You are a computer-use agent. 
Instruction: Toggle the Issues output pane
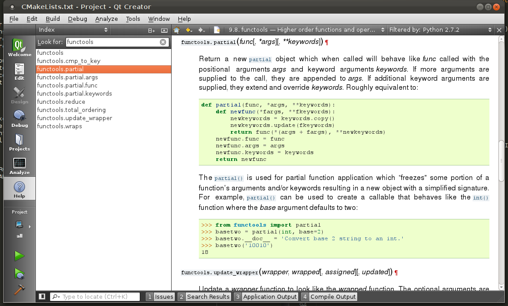[160, 296]
